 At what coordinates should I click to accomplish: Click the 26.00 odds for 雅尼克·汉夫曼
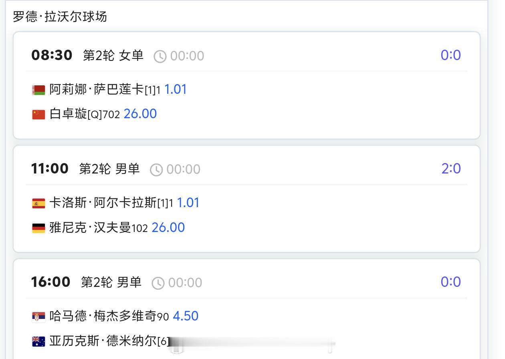pyautogui.click(x=168, y=227)
